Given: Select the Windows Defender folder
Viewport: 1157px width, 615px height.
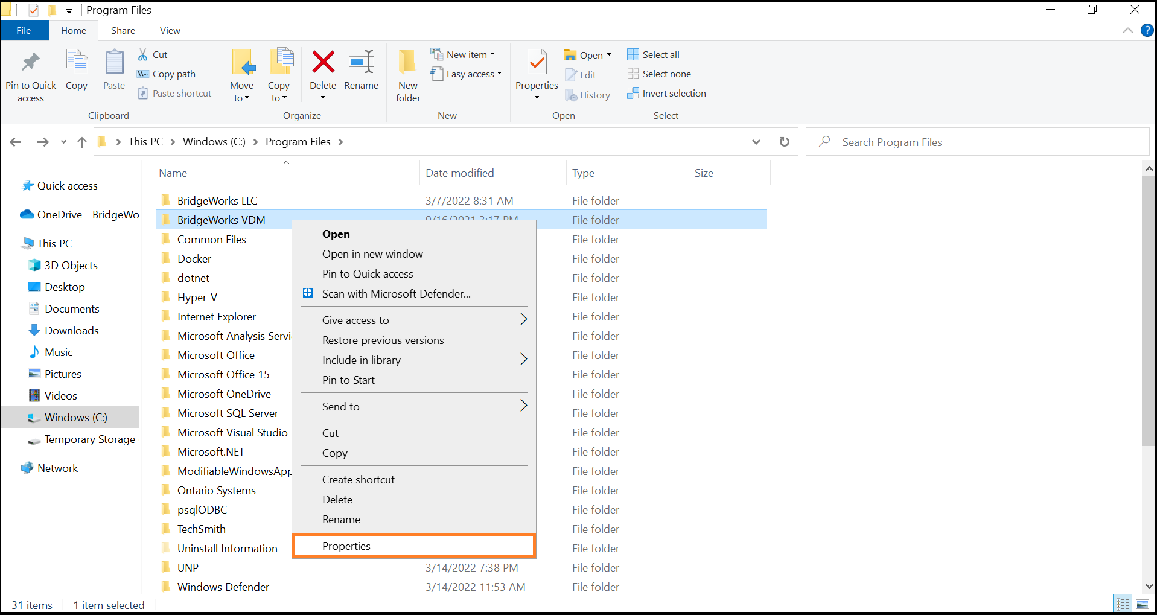Looking at the screenshot, I should click(223, 587).
